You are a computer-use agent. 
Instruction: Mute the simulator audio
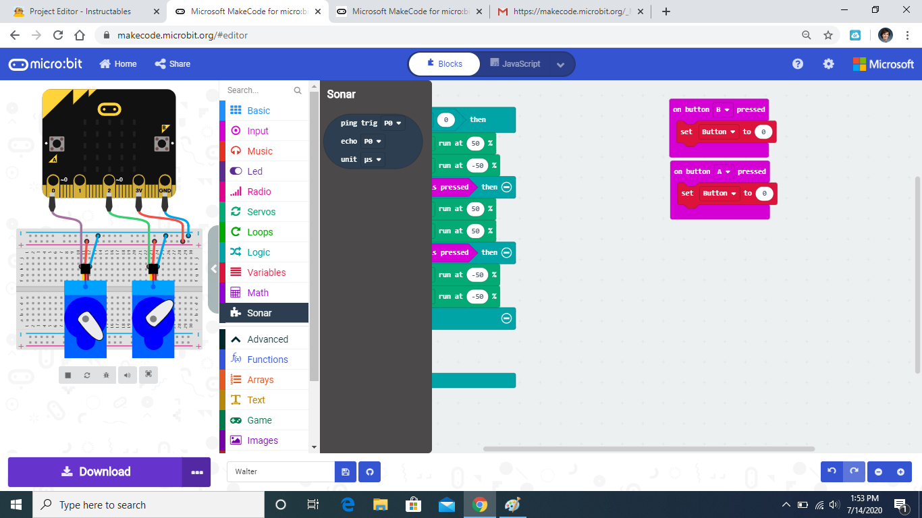[x=127, y=375]
